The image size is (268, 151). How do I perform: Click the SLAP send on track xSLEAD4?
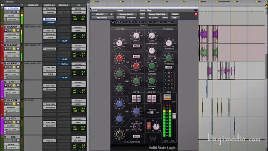pos(64,41)
